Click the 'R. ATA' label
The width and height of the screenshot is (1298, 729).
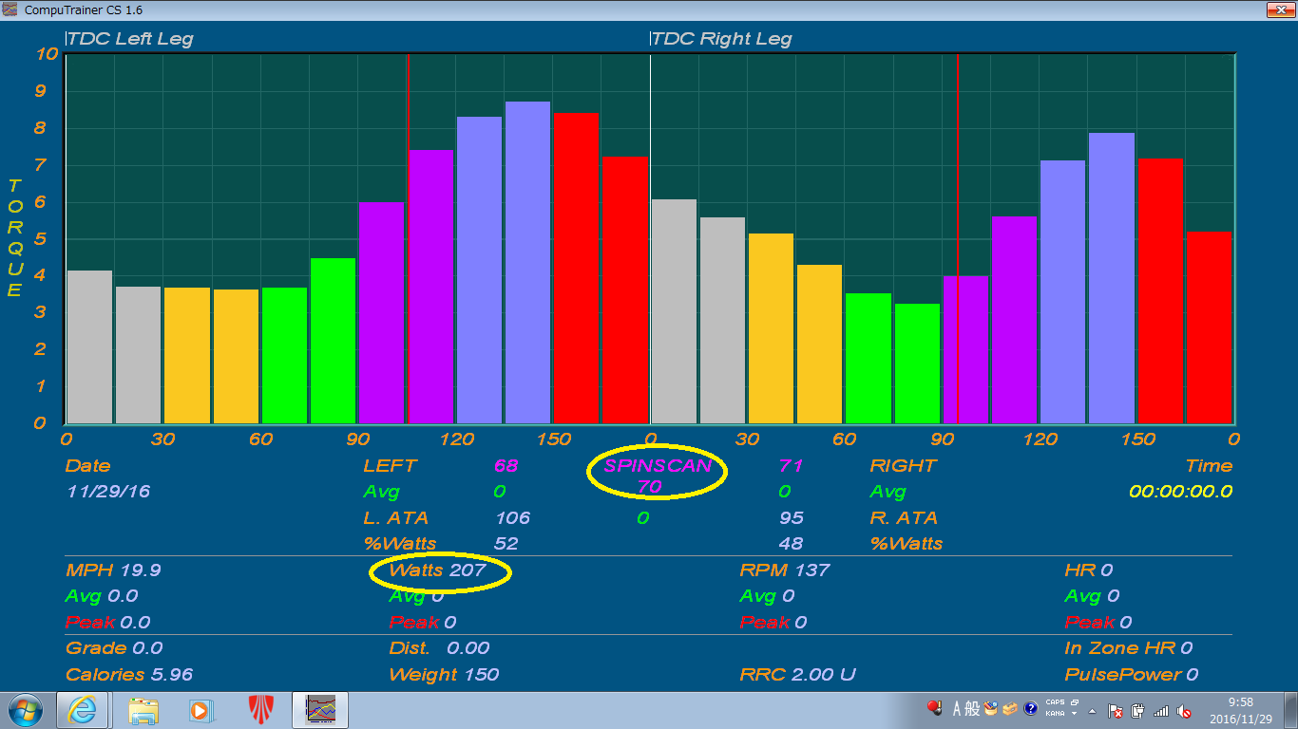pos(904,517)
